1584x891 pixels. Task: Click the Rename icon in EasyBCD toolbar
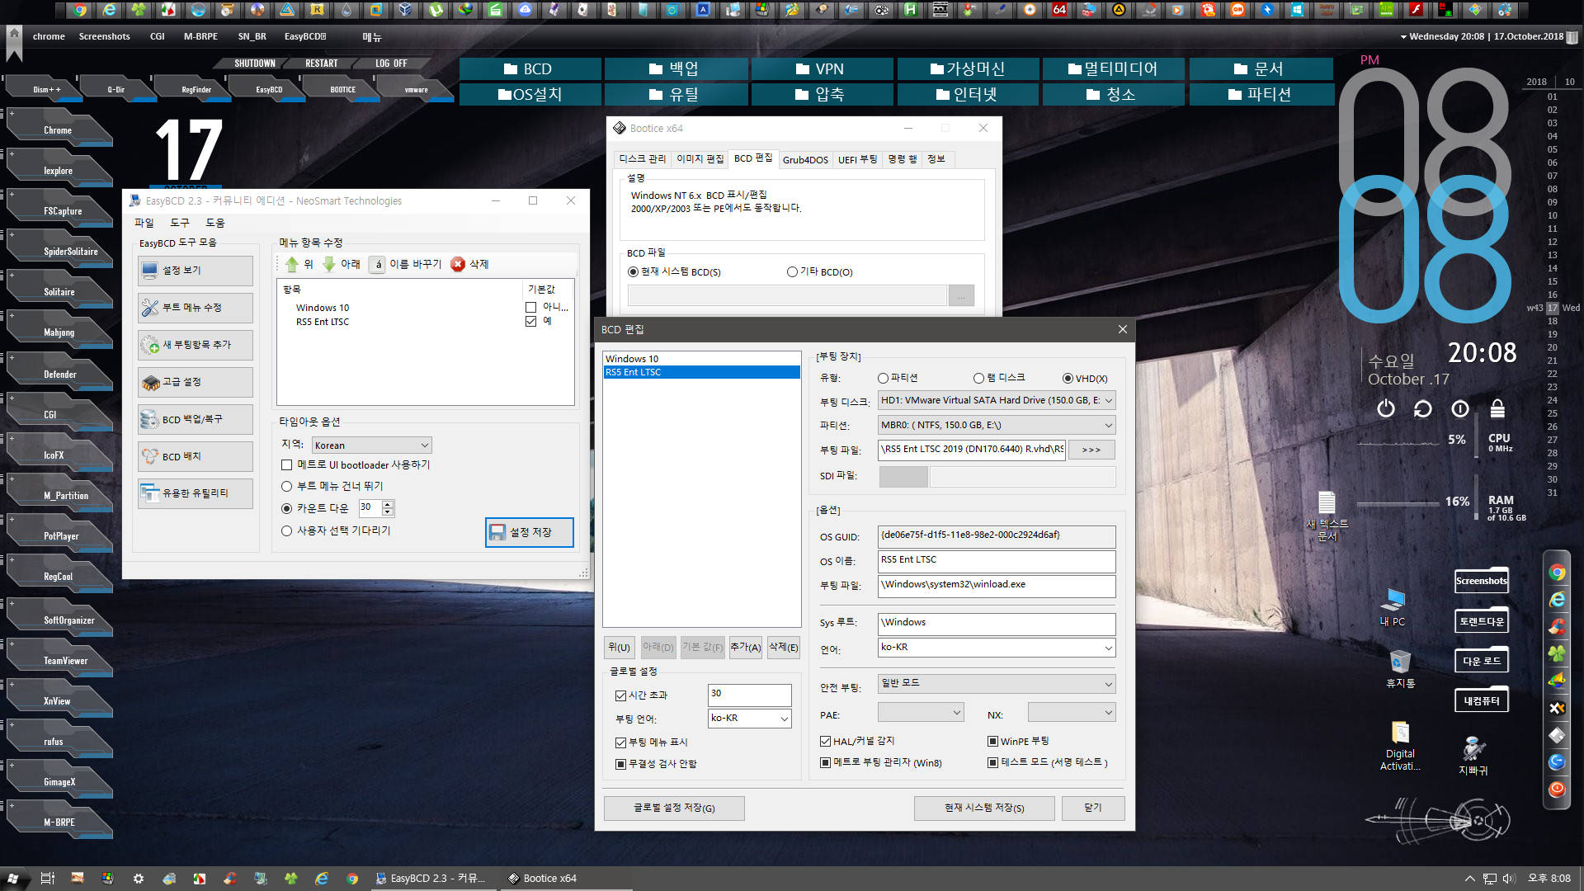click(377, 264)
